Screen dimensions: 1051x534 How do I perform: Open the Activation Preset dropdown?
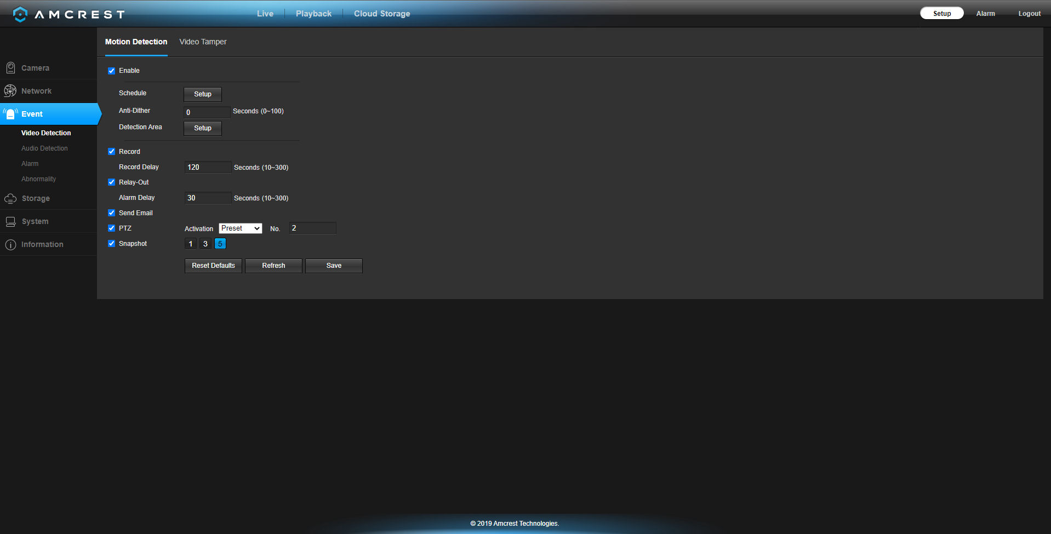(241, 228)
